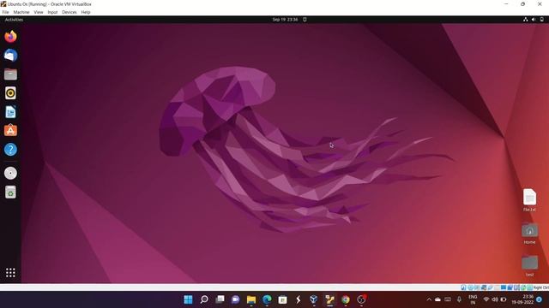
Task: Open Ubuntu Software store icon
Action: [10, 131]
